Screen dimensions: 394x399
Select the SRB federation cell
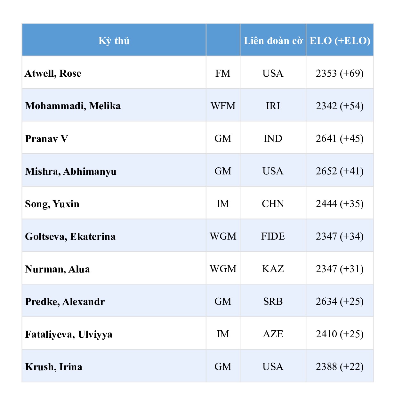[x=273, y=301]
